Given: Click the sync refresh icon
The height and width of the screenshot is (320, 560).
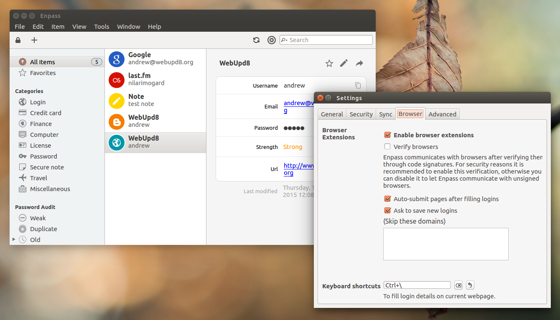Looking at the screenshot, I should (257, 40).
